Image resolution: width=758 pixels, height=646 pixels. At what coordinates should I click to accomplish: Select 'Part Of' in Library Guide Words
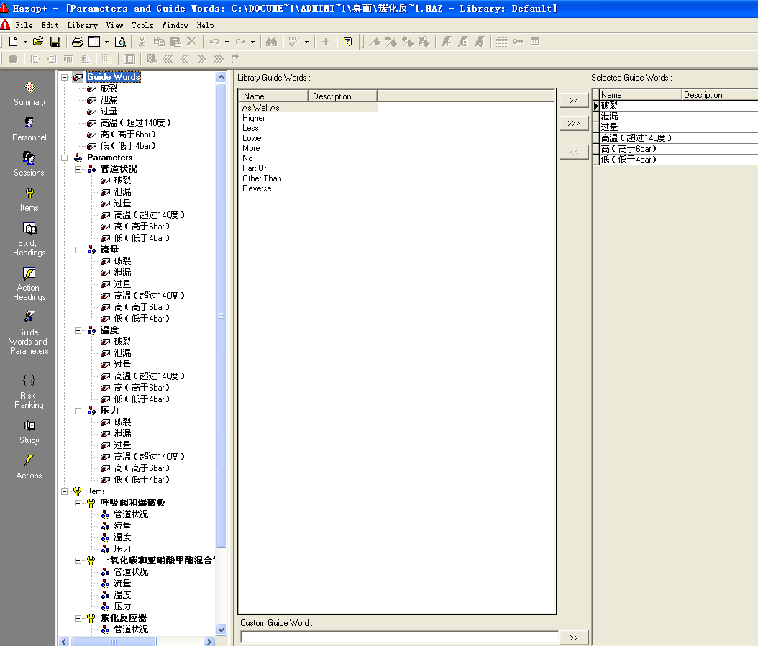[x=255, y=168]
